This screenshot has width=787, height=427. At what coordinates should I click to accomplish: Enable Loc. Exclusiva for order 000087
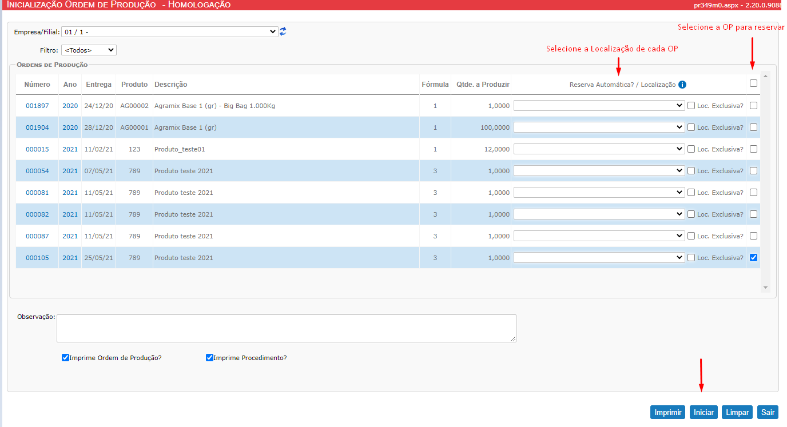point(691,236)
